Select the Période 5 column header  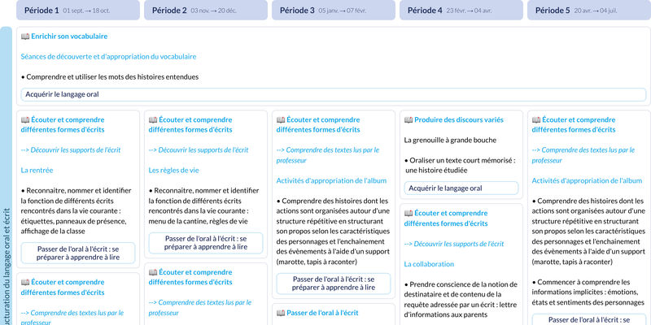coord(589,10)
